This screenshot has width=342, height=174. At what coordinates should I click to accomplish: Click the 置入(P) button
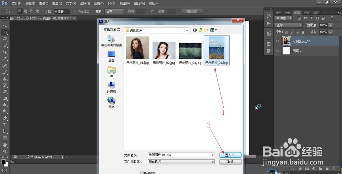point(230,155)
